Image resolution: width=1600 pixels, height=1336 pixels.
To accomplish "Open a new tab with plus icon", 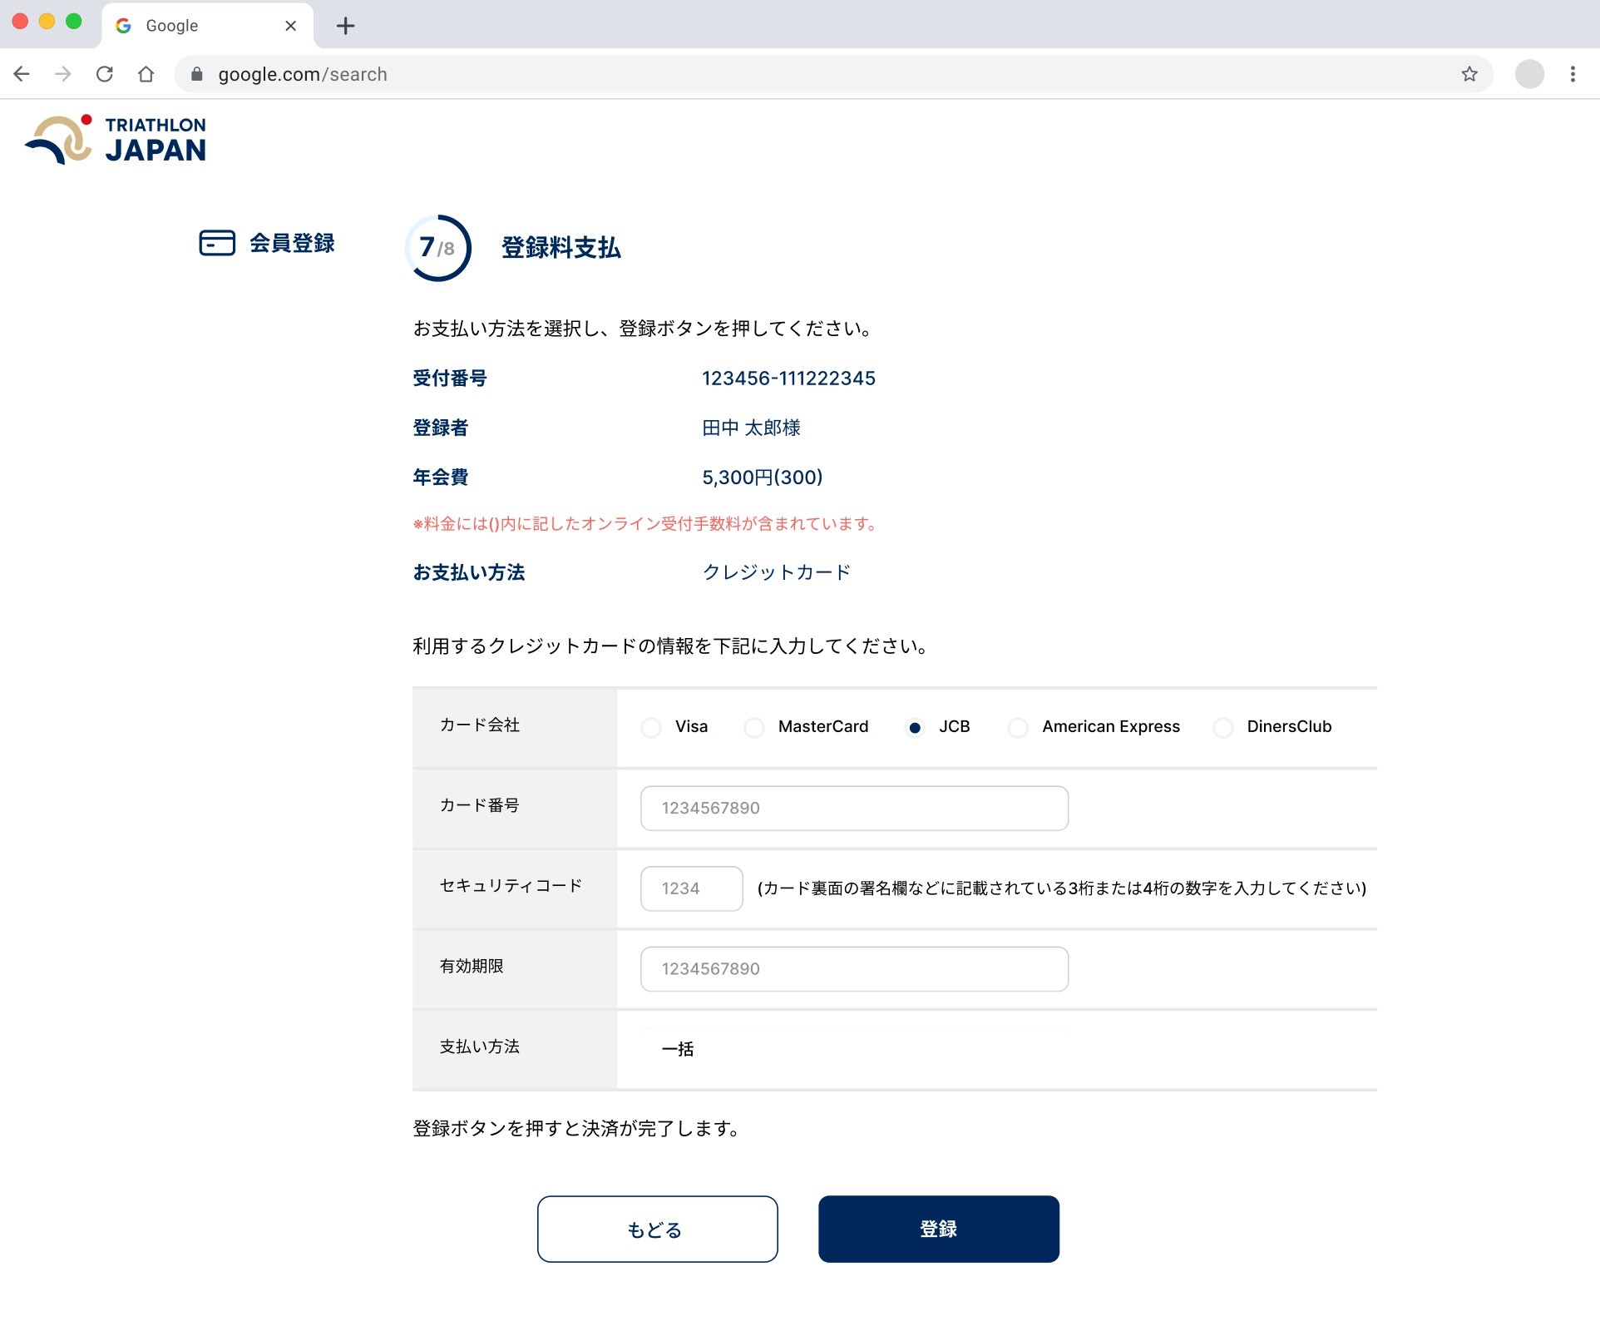I will click(x=346, y=26).
